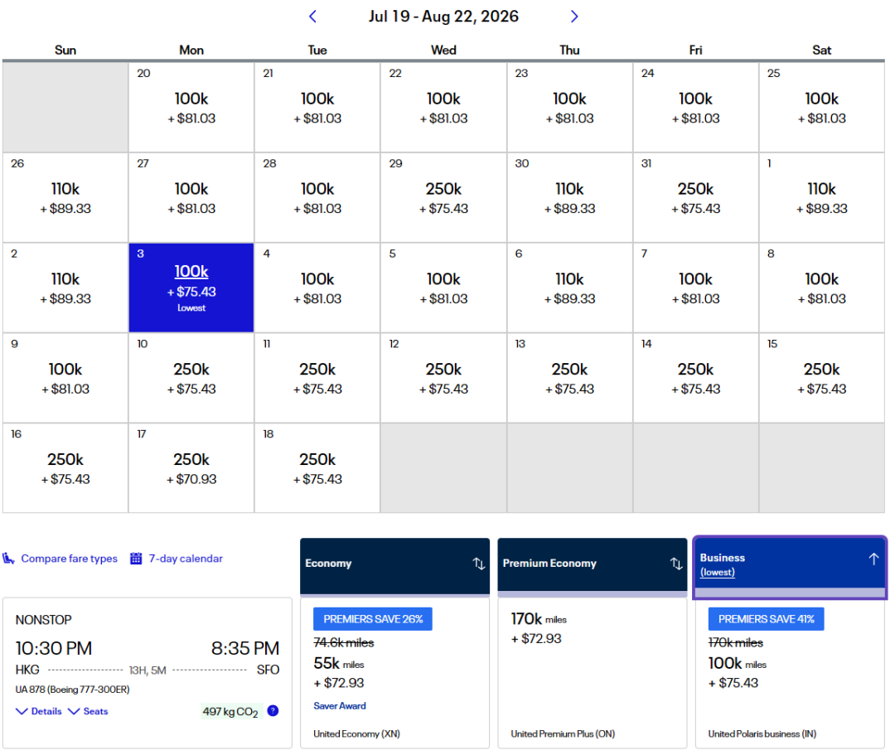The image size is (895, 755).
Task: Click the 7-day calendar icon
Action: 136,559
